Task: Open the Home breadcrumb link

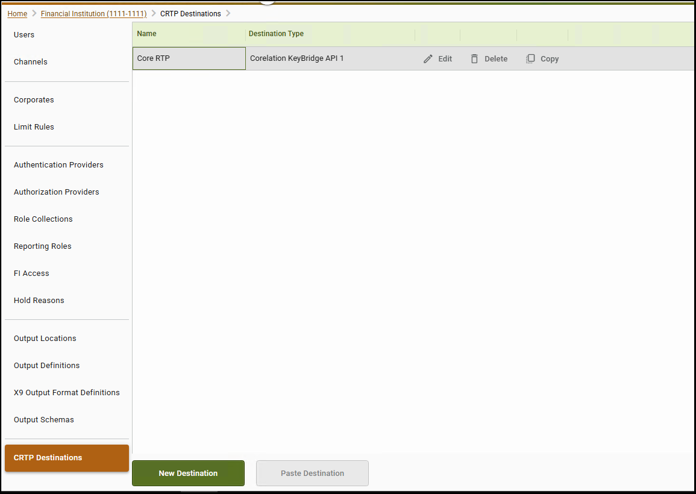Action: 17,14
